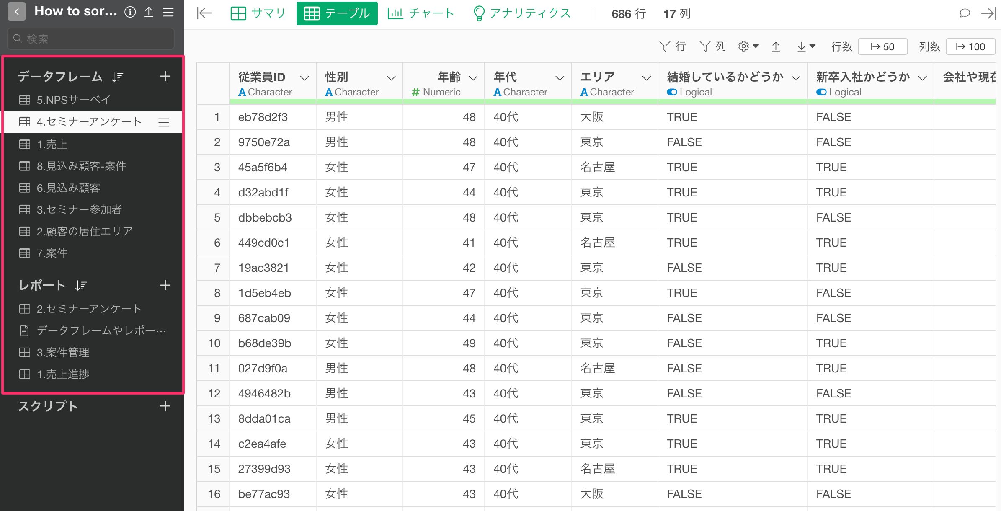Sort the data frames list
The height and width of the screenshot is (511, 1001).
[x=118, y=77]
